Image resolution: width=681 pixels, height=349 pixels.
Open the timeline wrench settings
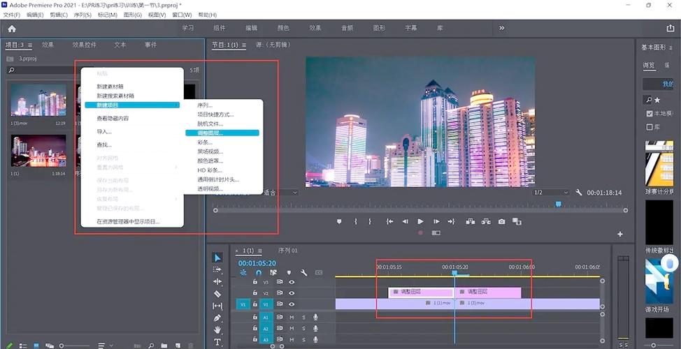tap(303, 272)
